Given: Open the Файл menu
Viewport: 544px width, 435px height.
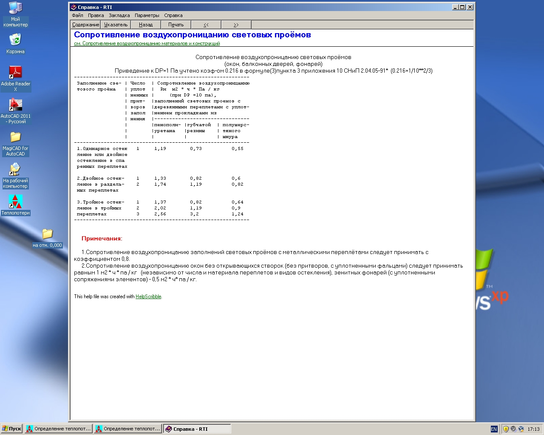Looking at the screenshot, I should (77, 15).
